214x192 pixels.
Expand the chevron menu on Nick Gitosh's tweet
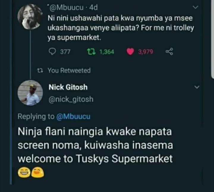pos(196,87)
